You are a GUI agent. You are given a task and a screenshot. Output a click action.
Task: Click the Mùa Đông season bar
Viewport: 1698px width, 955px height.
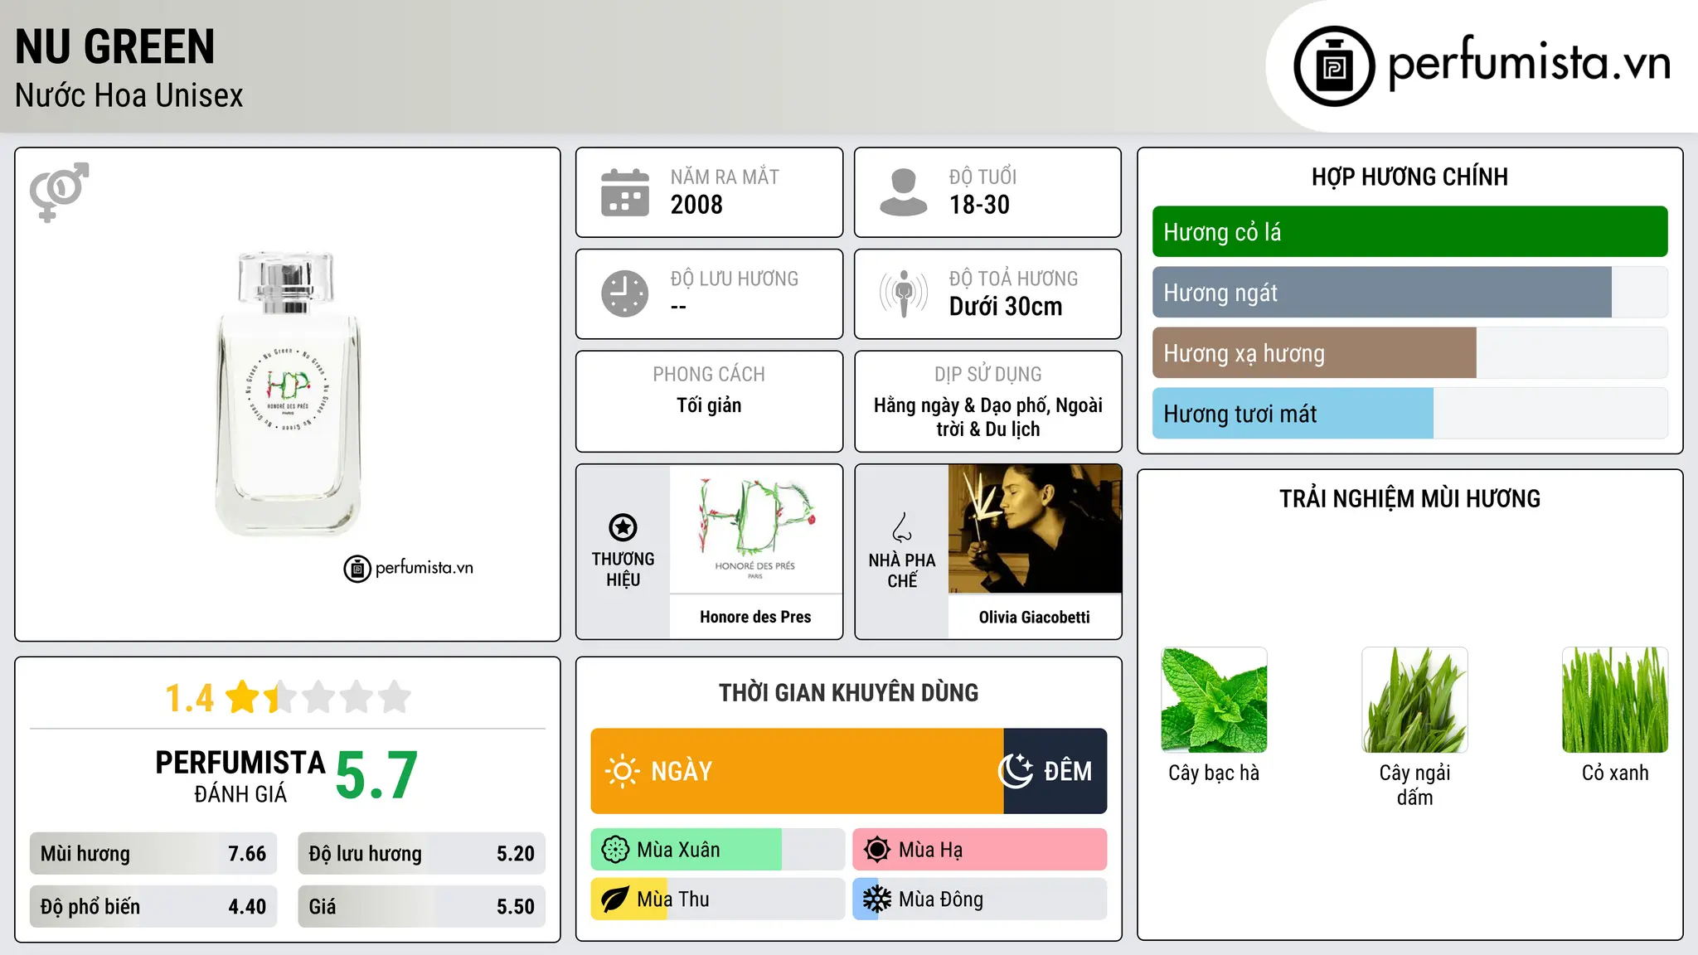(980, 899)
